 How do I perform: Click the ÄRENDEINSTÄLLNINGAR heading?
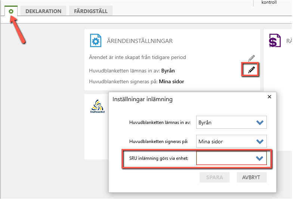[x=140, y=41]
